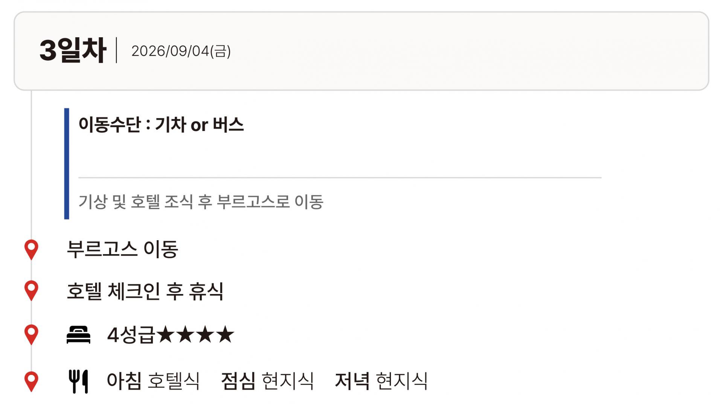723x416 pixels.
Task: Click the blue vertical bar beside 이동수단
Action: [x=67, y=164]
